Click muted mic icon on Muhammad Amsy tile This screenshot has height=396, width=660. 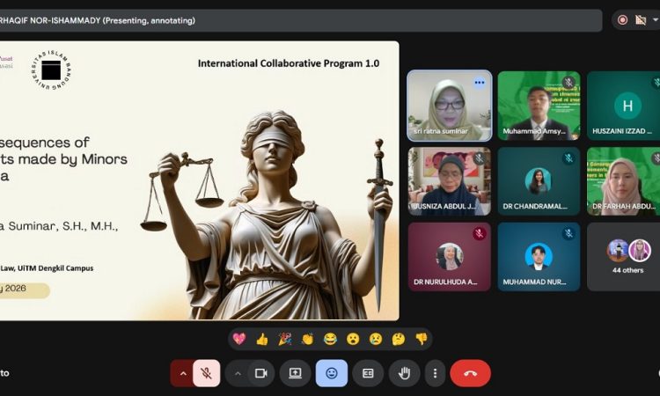568,83
